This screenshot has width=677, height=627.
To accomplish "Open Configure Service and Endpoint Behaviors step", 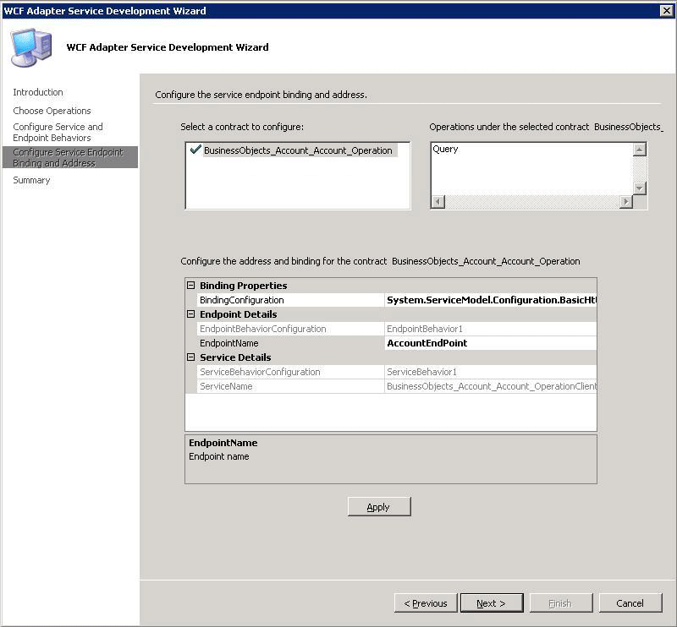I will 58,132.
